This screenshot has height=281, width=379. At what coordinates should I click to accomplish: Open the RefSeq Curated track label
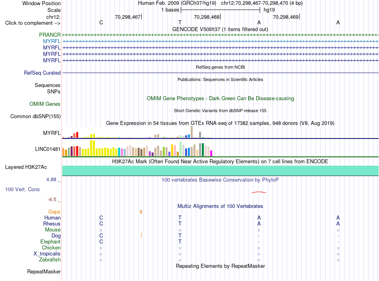[42, 73]
